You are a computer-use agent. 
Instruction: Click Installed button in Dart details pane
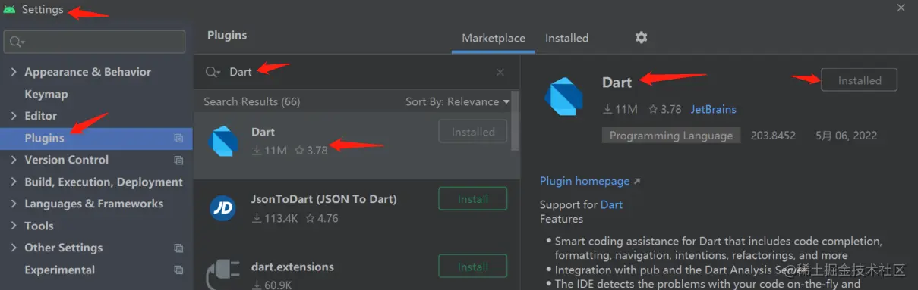860,80
